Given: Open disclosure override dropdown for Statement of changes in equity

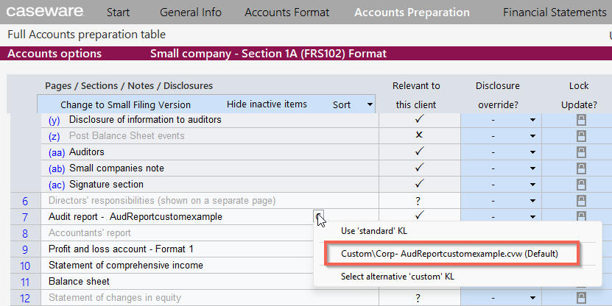Looking at the screenshot, I should [532, 298].
